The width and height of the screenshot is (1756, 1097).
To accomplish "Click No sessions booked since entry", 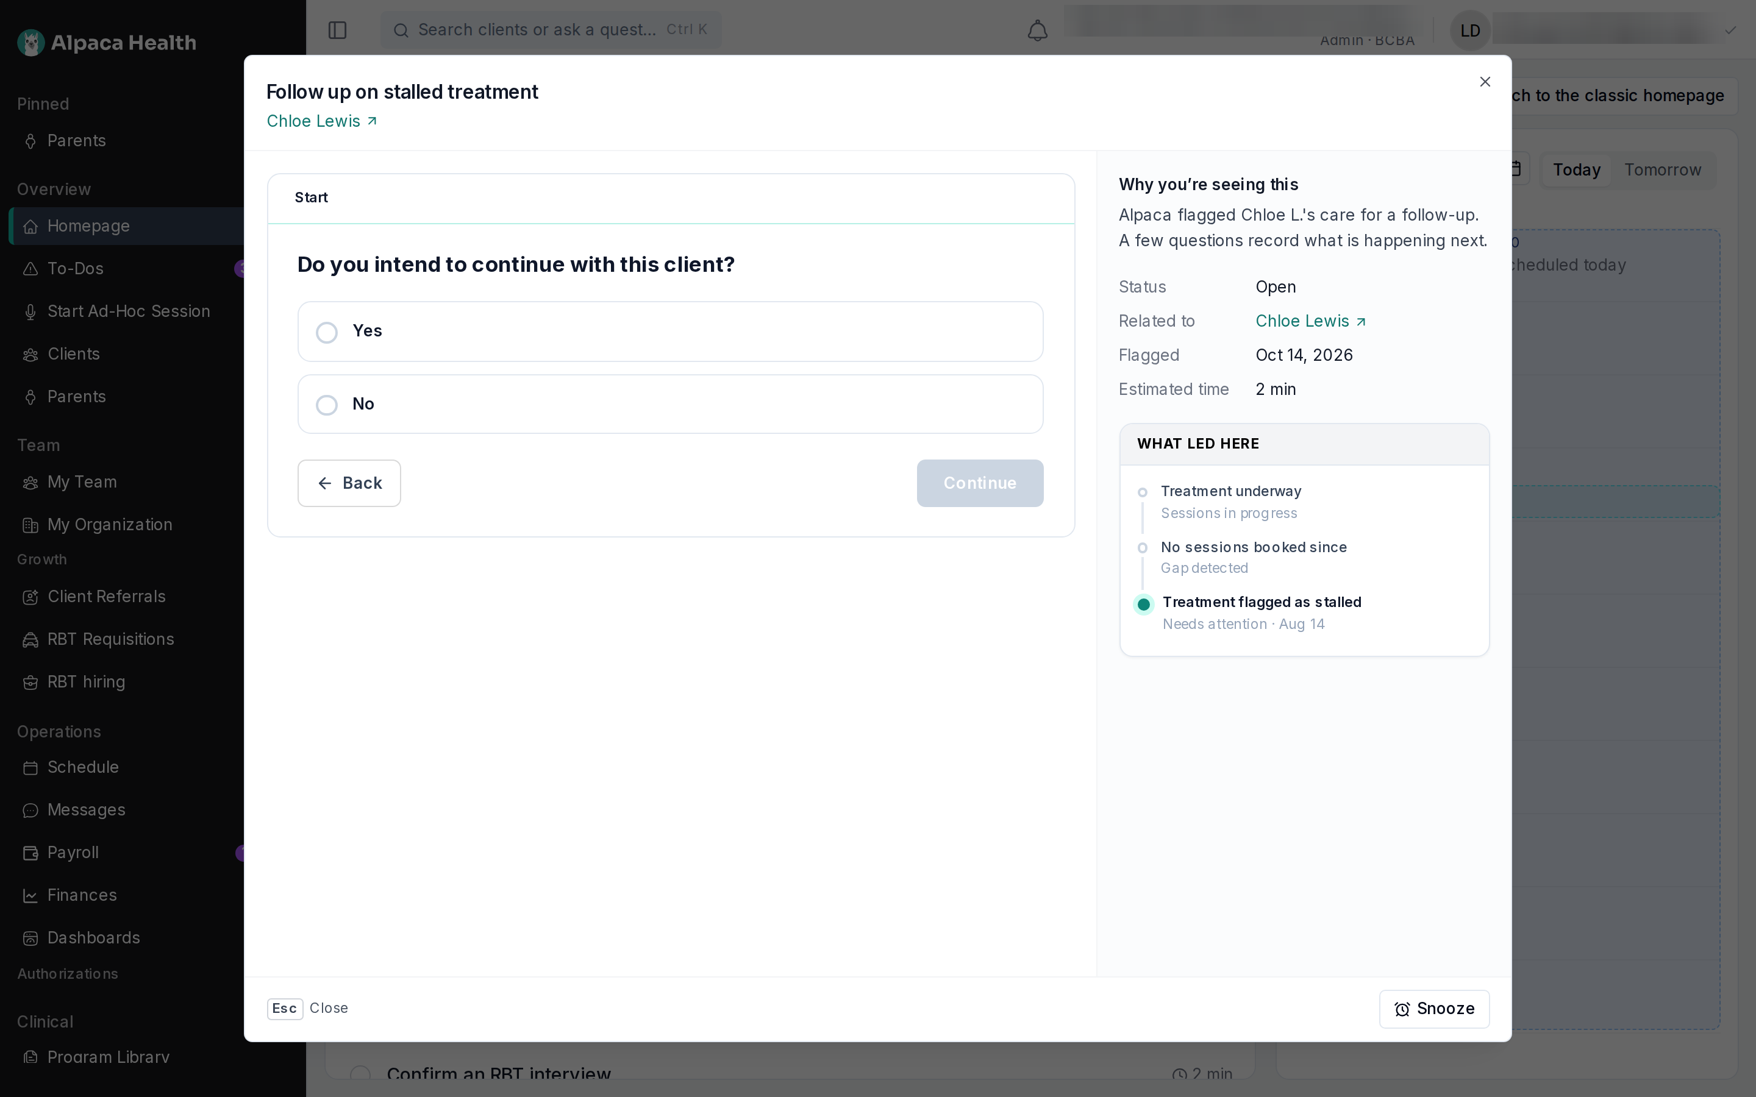I will click(1253, 557).
